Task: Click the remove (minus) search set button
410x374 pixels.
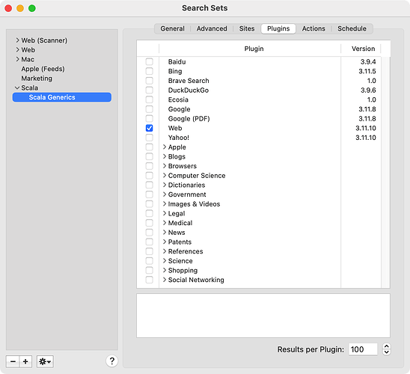Action: click(13, 362)
